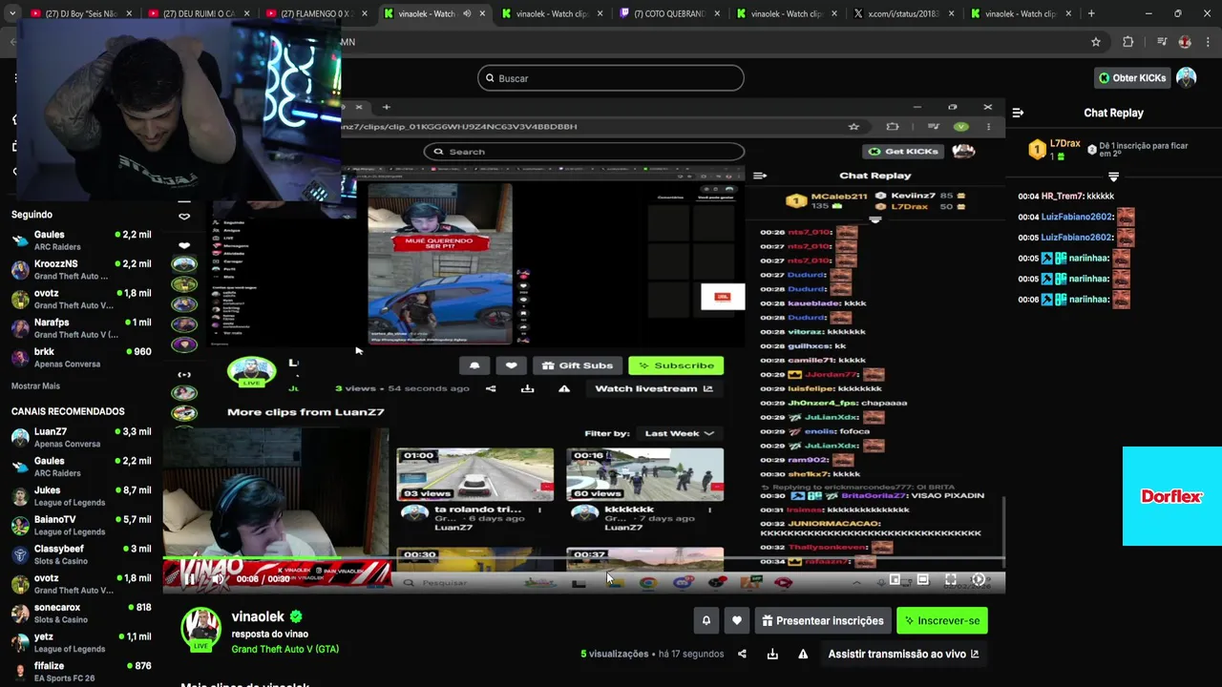Image resolution: width=1222 pixels, height=687 pixels.
Task: Switch to the DEU RUIM YouTube tab
Action: click(x=199, y=13)
